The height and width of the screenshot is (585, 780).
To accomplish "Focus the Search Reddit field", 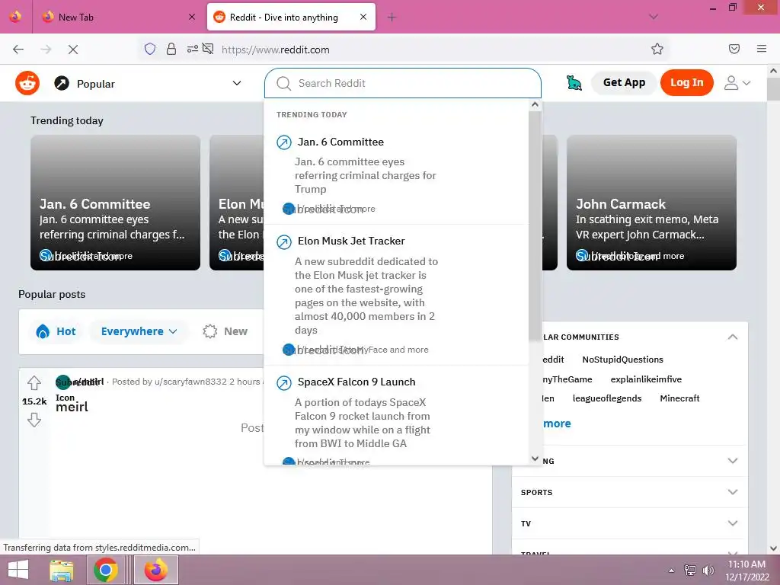I will click(402, 83).
